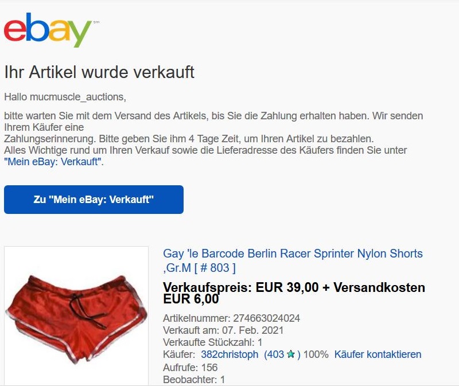Click the greeting Hallo mucmuscle_auctions

coord(65,97)
